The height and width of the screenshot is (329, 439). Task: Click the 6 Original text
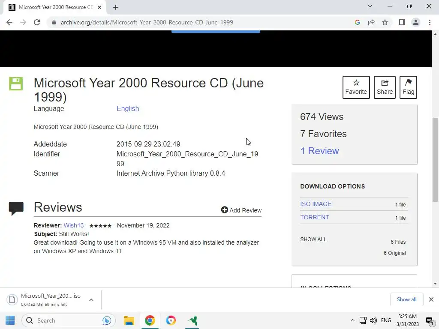pos(394,253)
